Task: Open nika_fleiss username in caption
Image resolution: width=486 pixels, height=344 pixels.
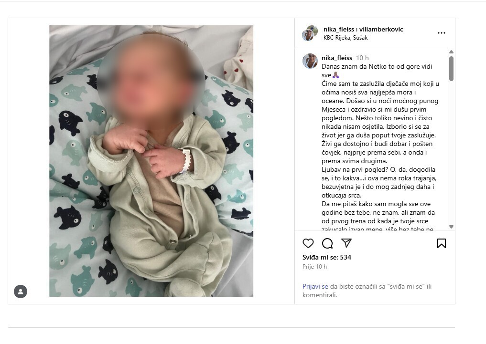Action: [x=337, y=58]
